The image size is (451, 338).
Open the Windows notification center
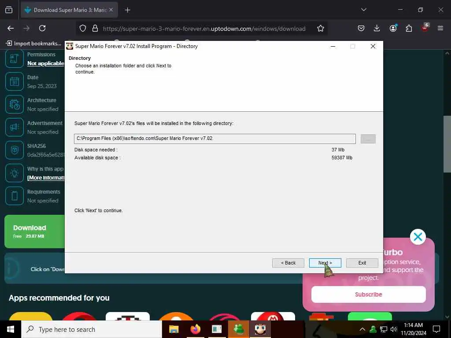click(x=436, y=329)
